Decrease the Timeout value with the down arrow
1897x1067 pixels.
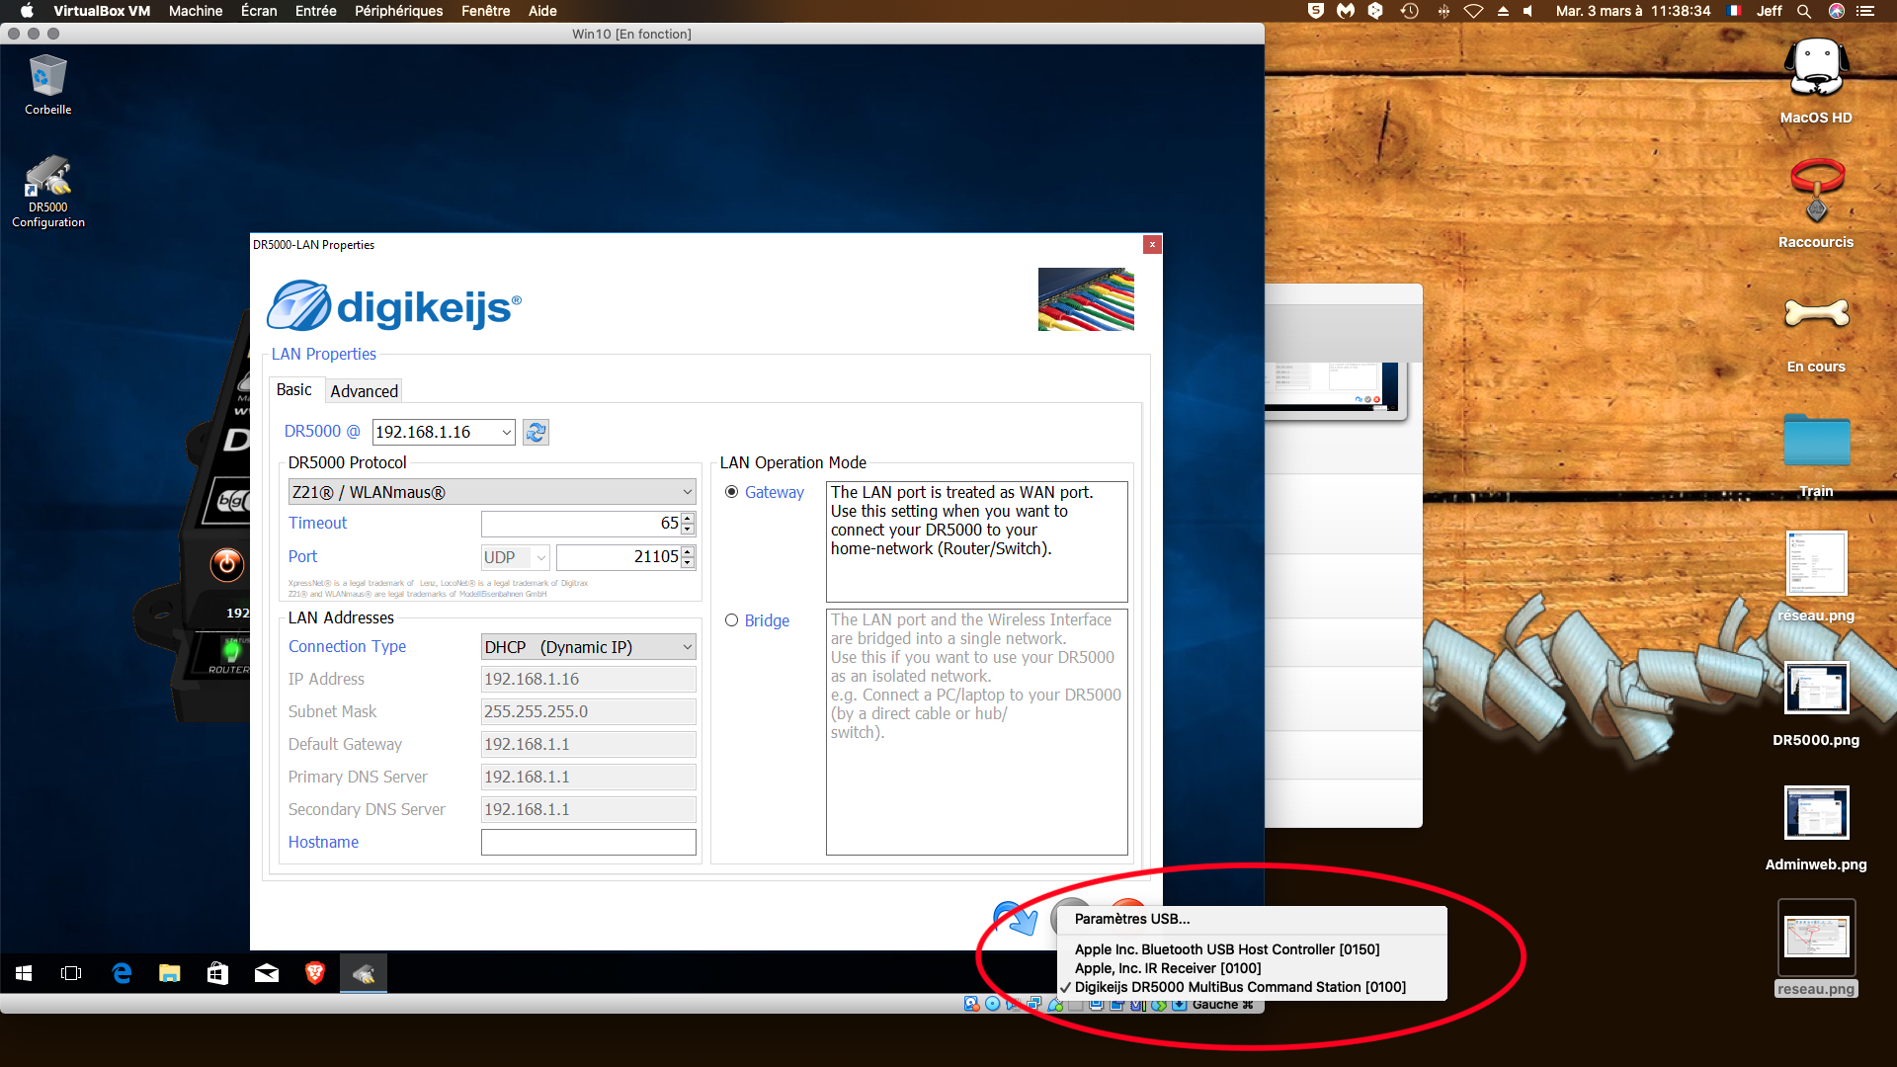(x=688, y=530)
